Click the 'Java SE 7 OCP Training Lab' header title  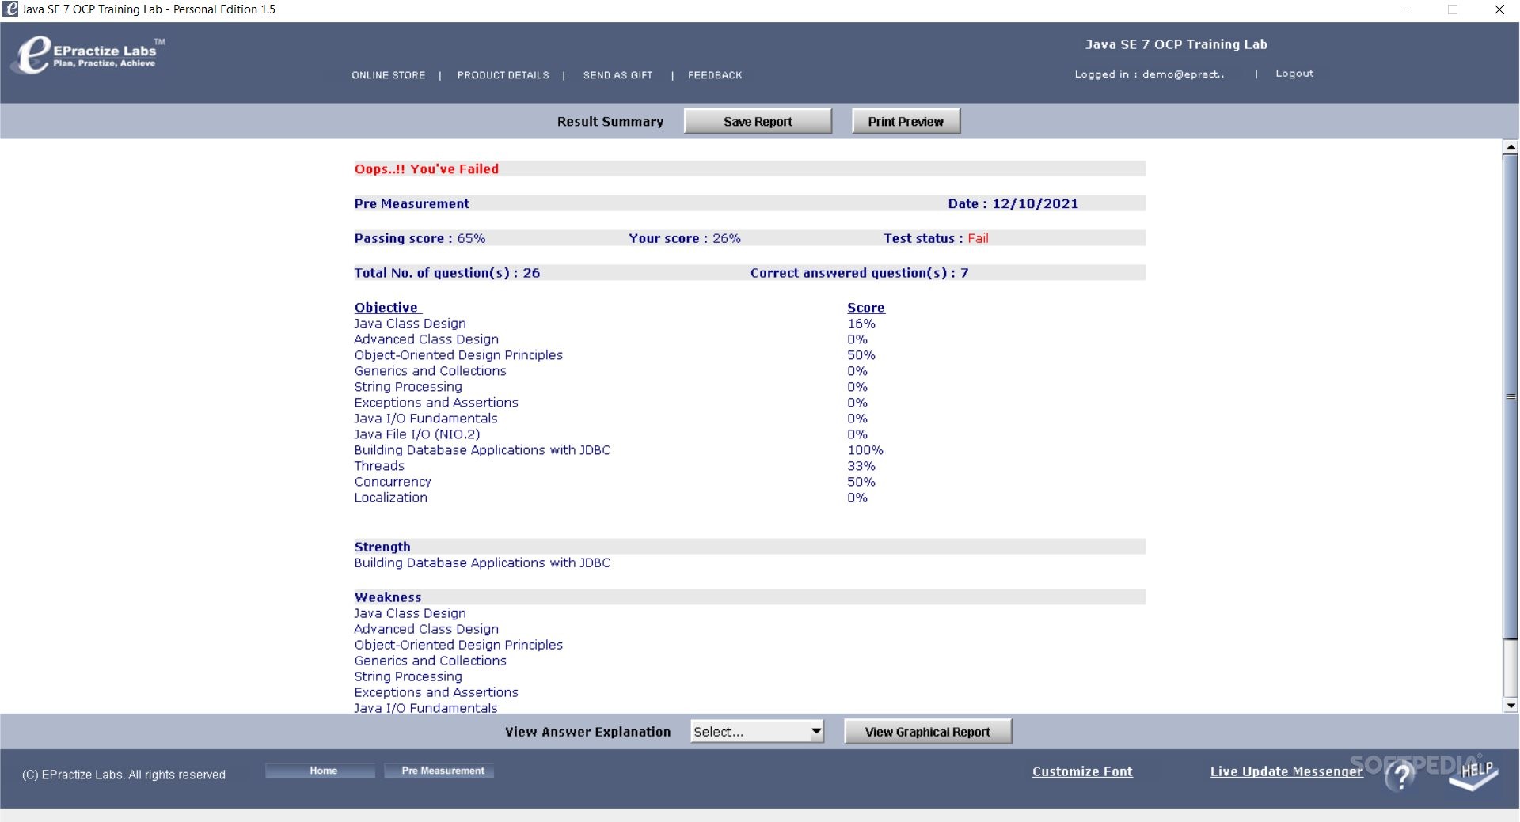(x=1176, y=44)
